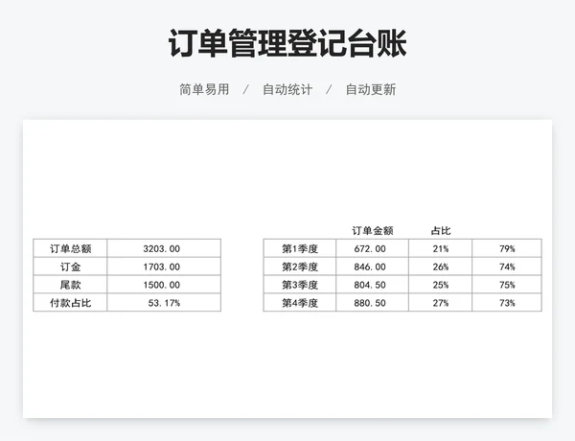Select the 简单易用 subtitle text
This screenshot has width=575, height=441.
point(204,89)
